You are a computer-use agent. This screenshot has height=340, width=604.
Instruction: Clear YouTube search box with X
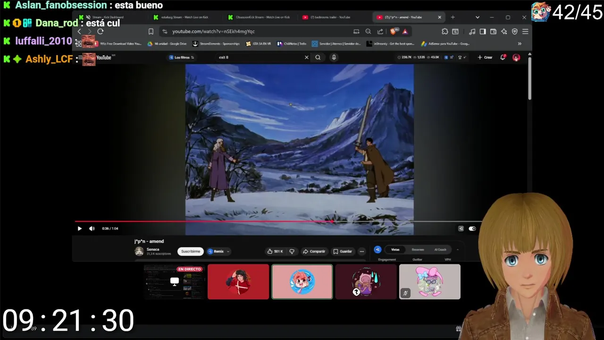click(x=306, y=57)
